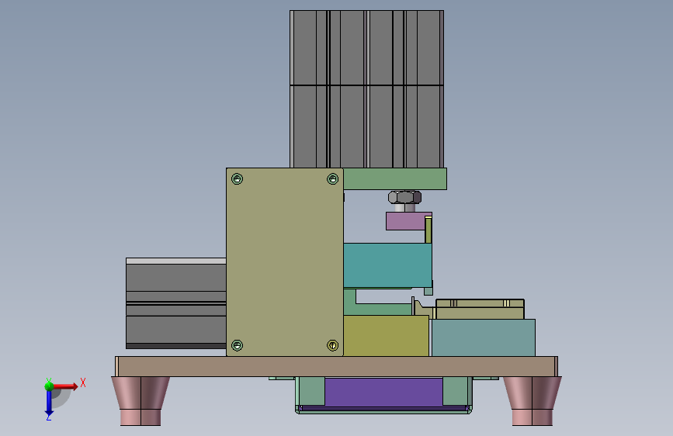Image resolution: width=673 pixels, height=436 pixels.
Task: Select the yellow bottom-right screw on olive plate
Action: (333, 345)
